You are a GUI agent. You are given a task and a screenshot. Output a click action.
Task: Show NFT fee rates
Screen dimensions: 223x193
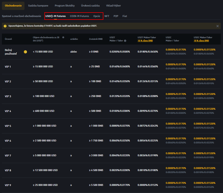[x=107, y=16]
